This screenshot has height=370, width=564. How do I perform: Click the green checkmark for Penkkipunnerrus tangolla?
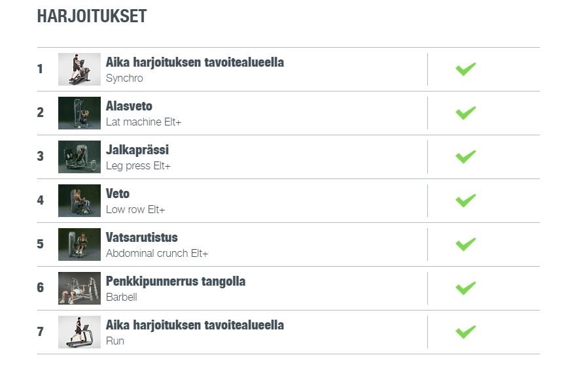pyautogui.click(x=465, y=288)
